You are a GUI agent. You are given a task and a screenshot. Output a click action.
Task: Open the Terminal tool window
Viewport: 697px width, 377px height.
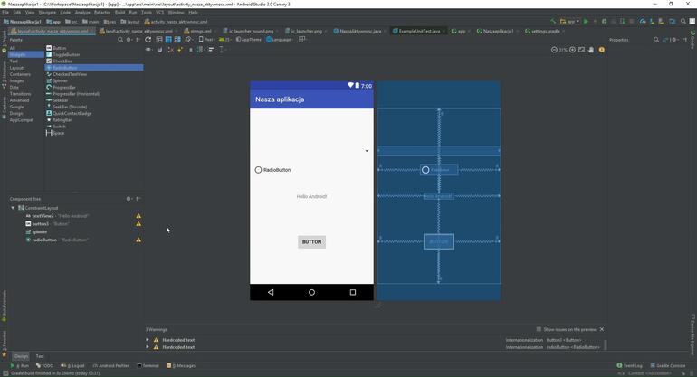[148, 366]
